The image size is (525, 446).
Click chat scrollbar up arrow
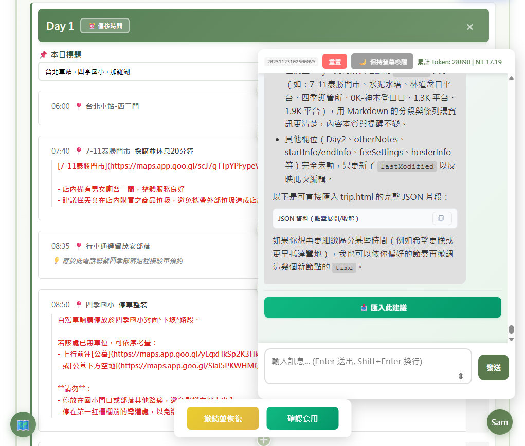click(x=511, y=78)
